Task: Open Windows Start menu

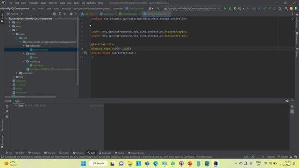Action: point(84,163)
